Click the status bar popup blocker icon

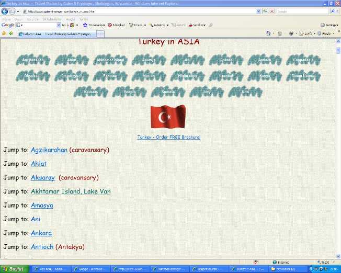pos(256,262)
